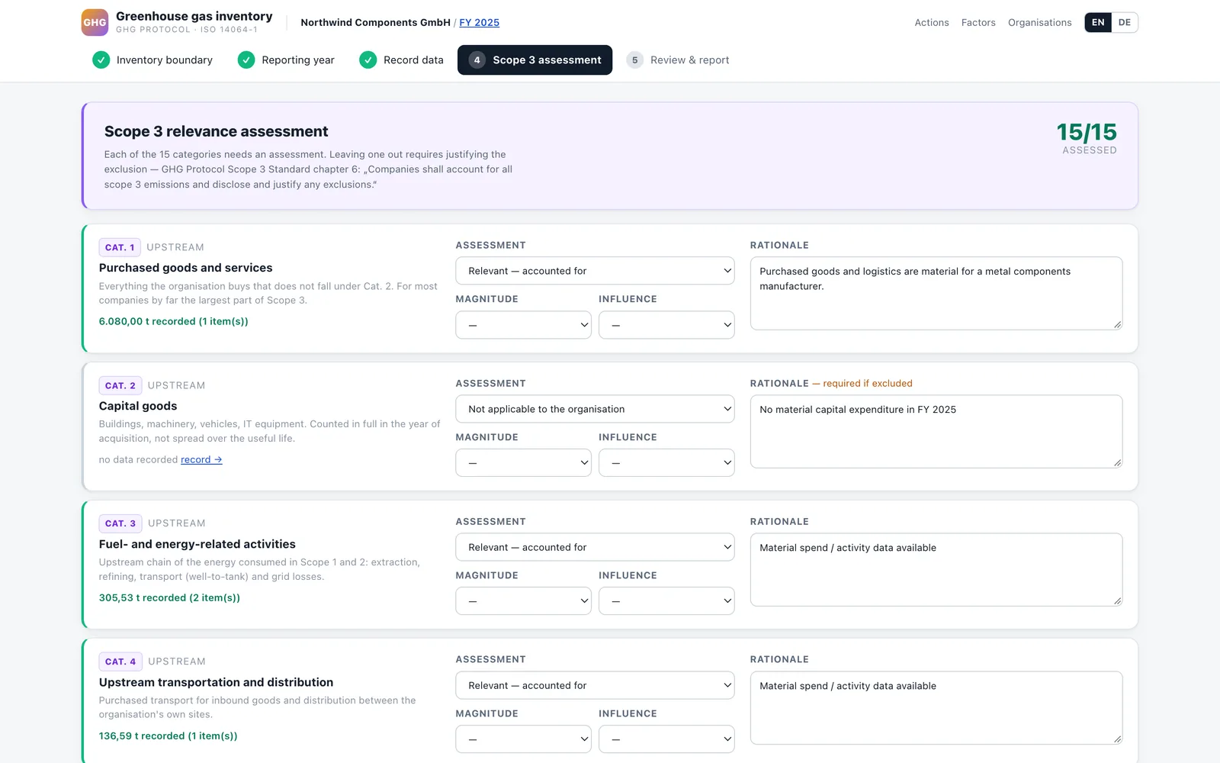This screenshot has width=1220, height=763.
Task: Click the 15/15 assessed counter
Action: (x=1087, y=138)
